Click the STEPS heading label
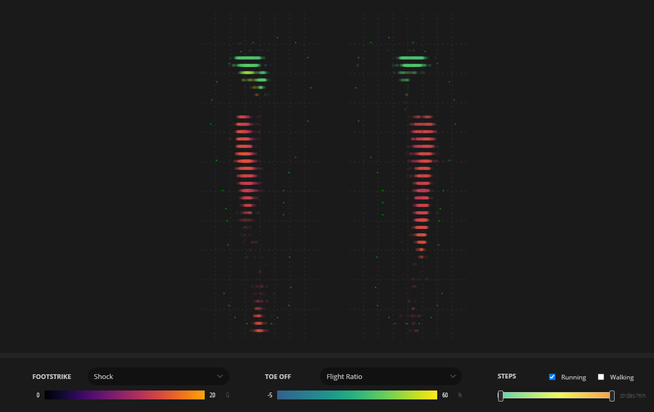 [x=507, y=376]
